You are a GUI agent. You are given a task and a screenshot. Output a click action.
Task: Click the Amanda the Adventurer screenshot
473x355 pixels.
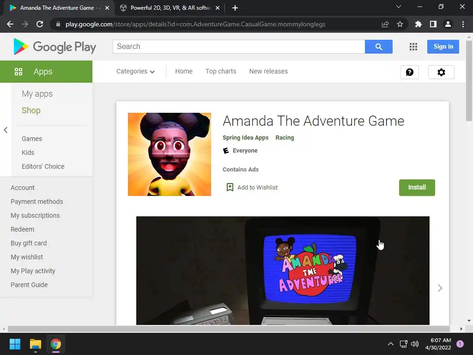pyautogui.click(x=283, y=270)
